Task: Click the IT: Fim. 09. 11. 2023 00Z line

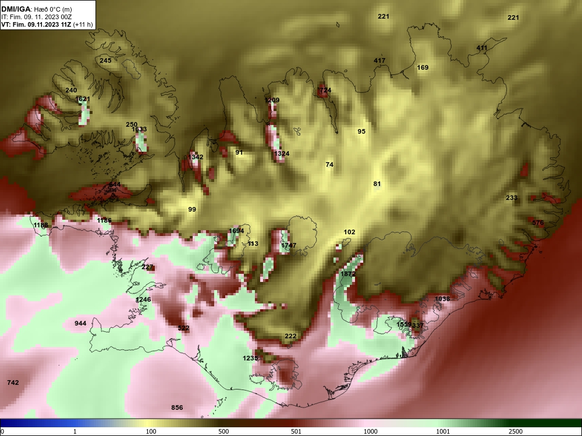Action: 36,17
